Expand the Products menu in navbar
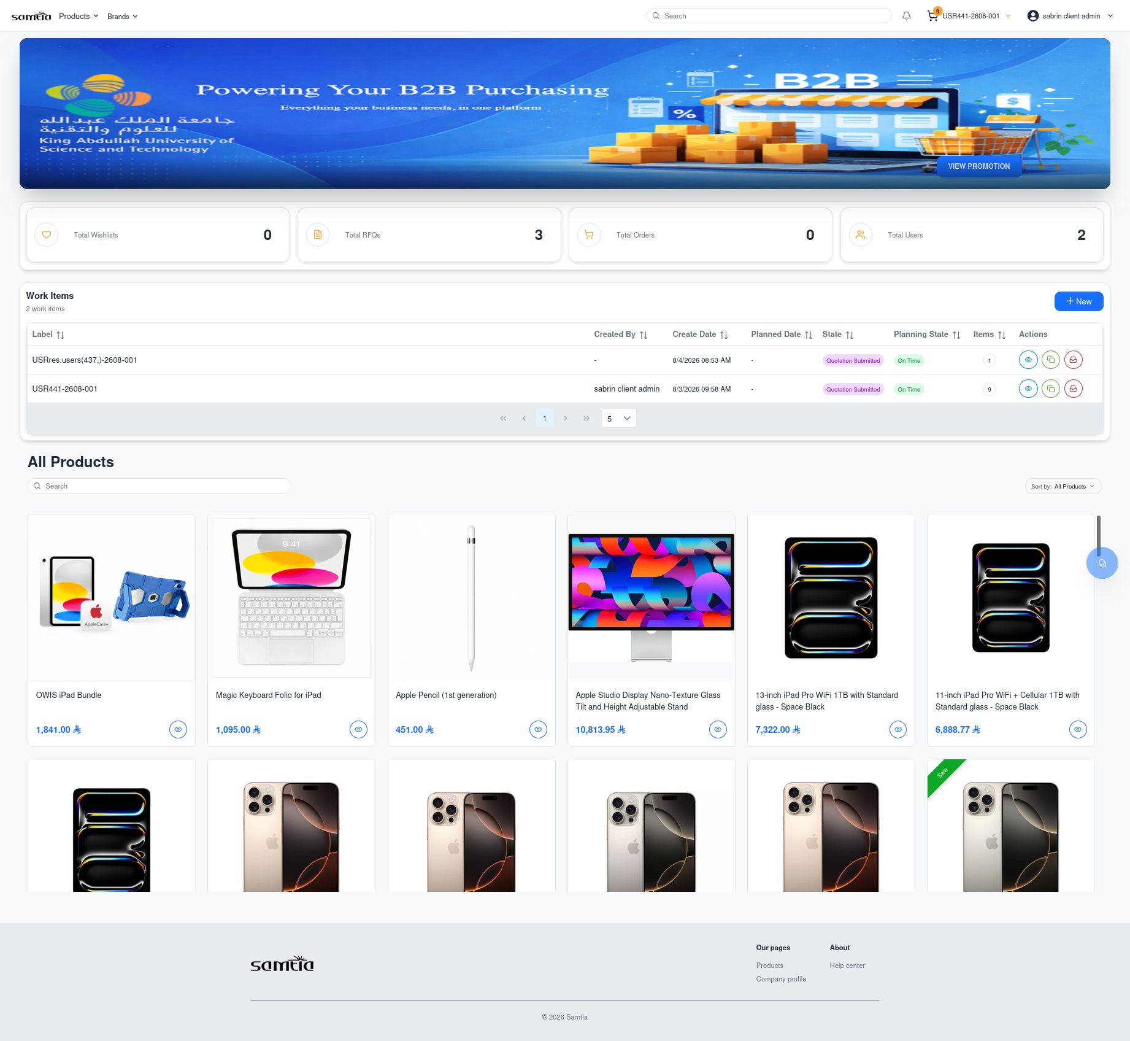 79,16
